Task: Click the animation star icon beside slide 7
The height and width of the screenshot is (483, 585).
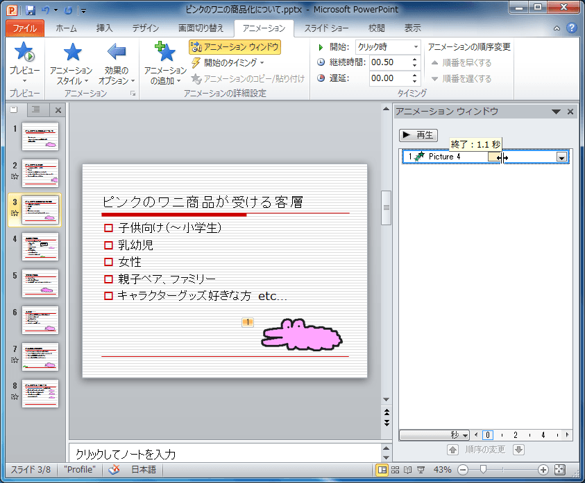Action: (15, 360)
